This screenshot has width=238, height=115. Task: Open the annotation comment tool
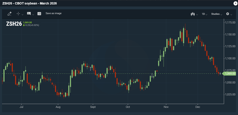29,14
